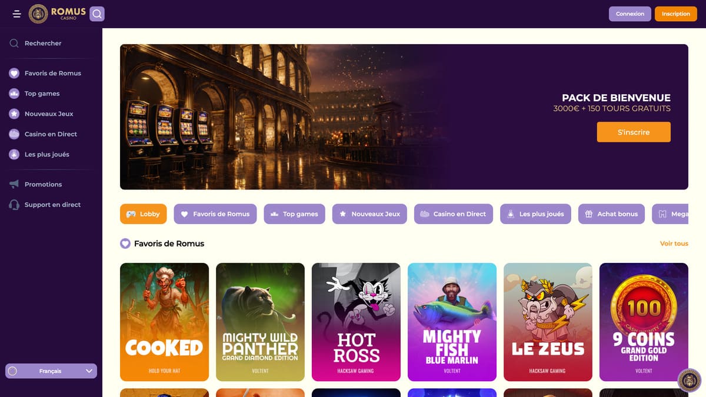Image resolution: width=706 pixels, height=397 pixels.
Task: Click the Les plus joués sidebar icon
Action: pyautogui.click(x=14, y=154)
